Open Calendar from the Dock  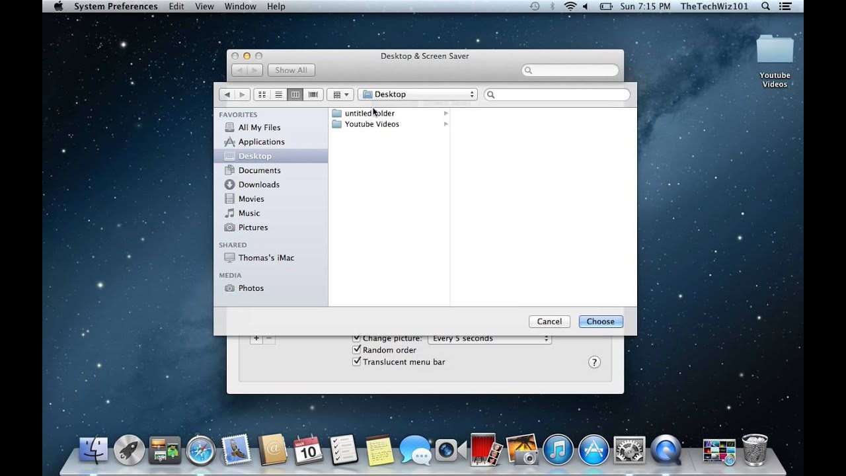click(308, 450)
